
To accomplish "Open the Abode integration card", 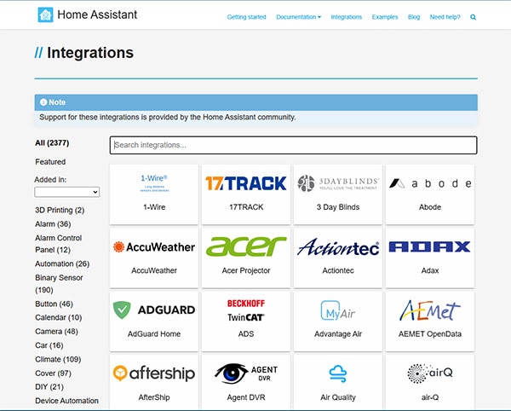I will coord(430,194).
